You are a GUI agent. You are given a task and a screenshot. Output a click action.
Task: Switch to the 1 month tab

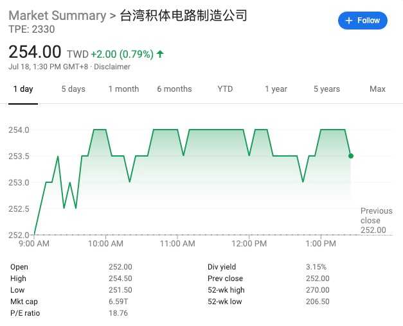pyautogui.click(x=123, y=89)
